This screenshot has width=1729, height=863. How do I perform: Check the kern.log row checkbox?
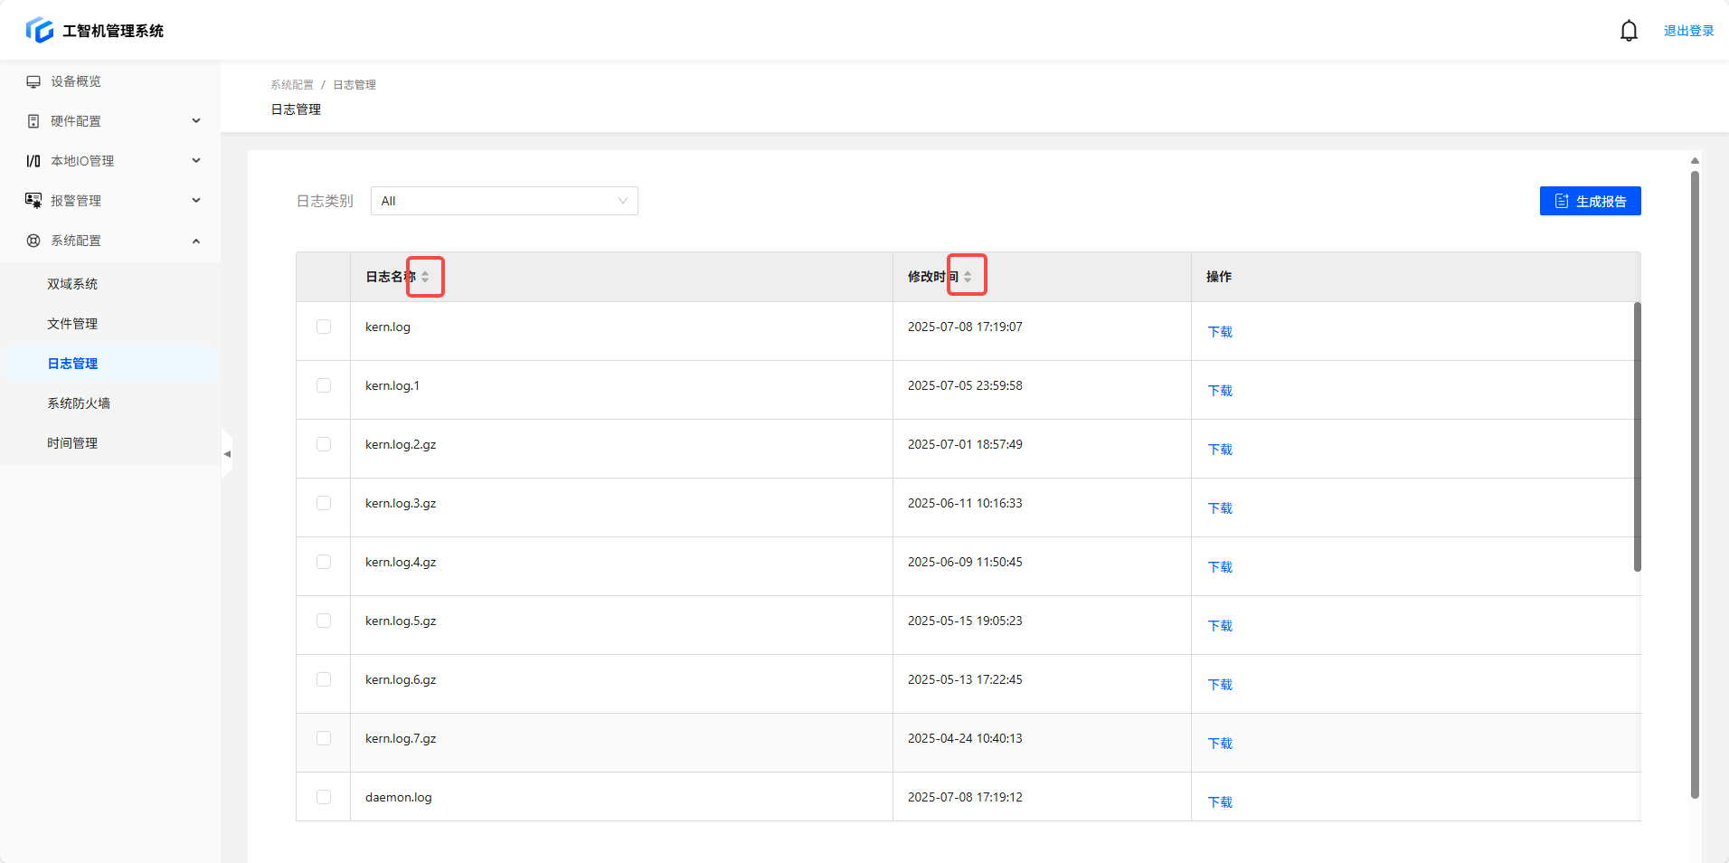click(x=324, y=327)
